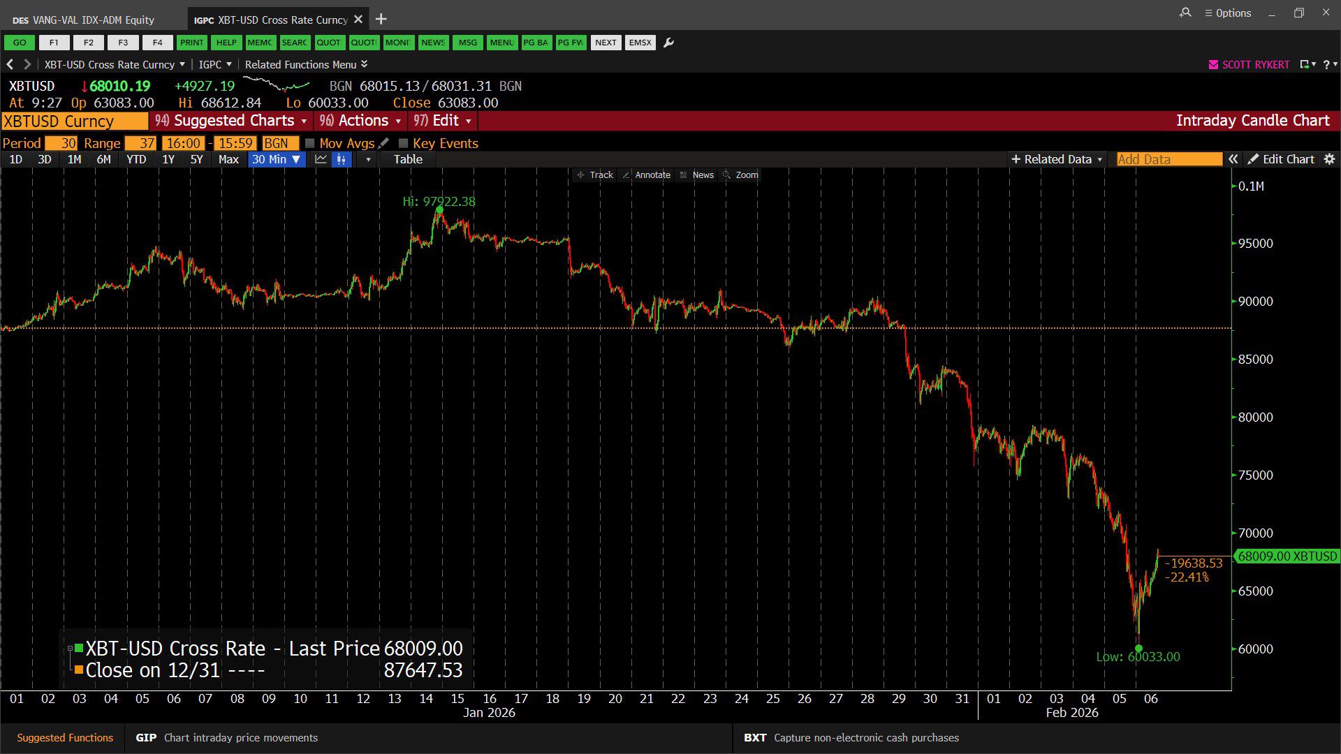The image size is (1341, 754).
Task: Collapse panel with double left chevron icon
Action: [1233, 159]
